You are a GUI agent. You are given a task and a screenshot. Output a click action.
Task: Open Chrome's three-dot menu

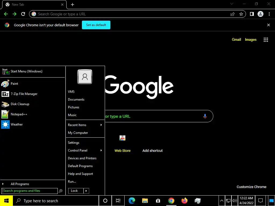pos(269,14)
